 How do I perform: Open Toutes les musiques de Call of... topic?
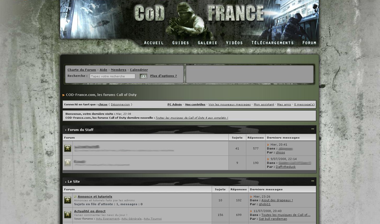[x=286, y=215]
